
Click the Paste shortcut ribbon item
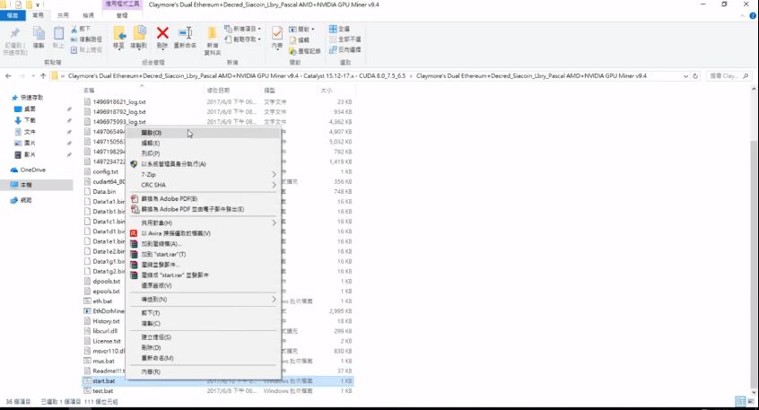86,50
